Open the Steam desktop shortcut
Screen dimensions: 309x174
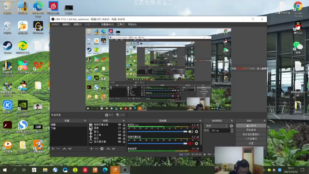click(x=7, y=47)
